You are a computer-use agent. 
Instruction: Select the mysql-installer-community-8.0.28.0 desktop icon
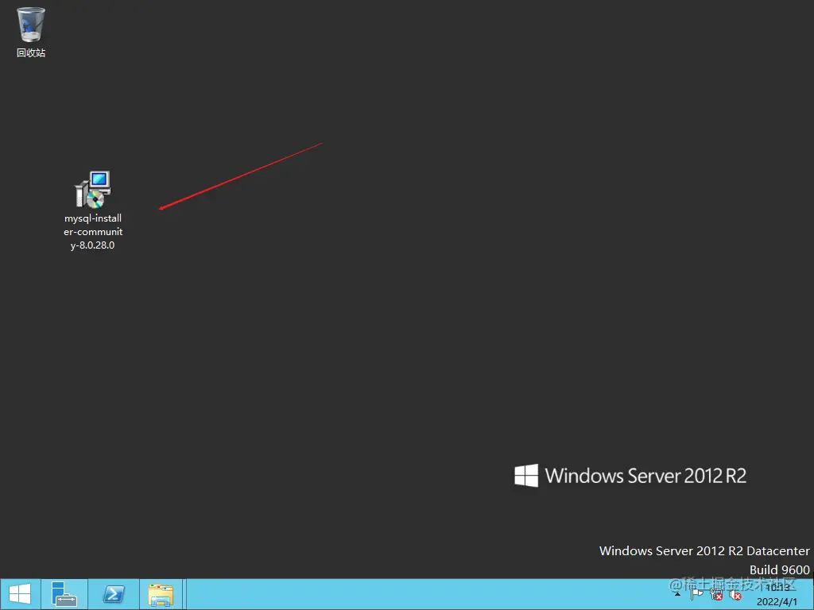pos(93,210)
